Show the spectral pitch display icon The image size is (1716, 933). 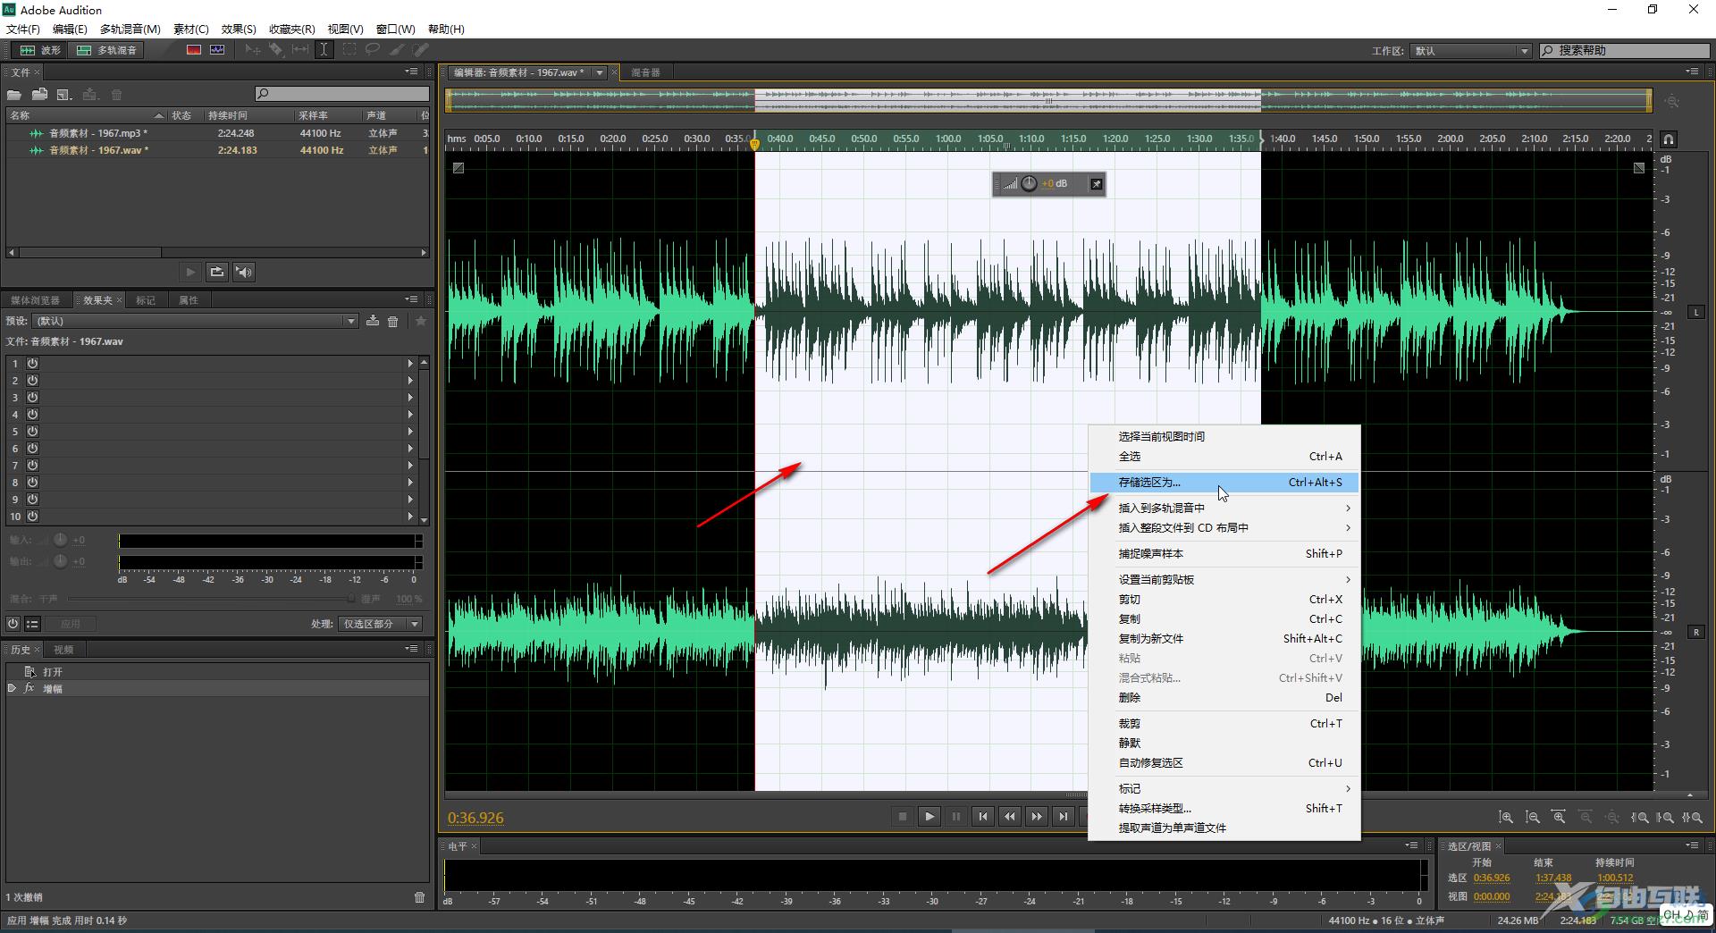click(x=217, y=50)
